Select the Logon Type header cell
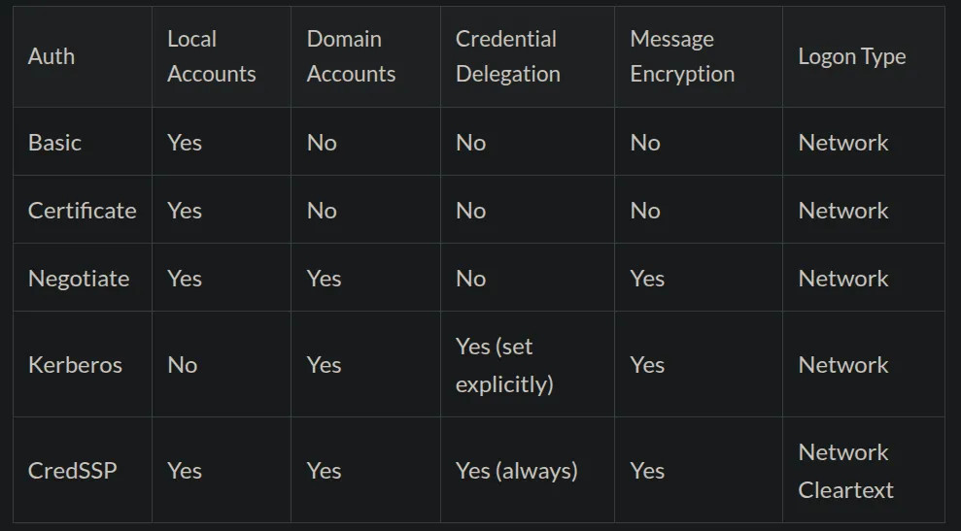961x531 pixels. pos(864,57)
